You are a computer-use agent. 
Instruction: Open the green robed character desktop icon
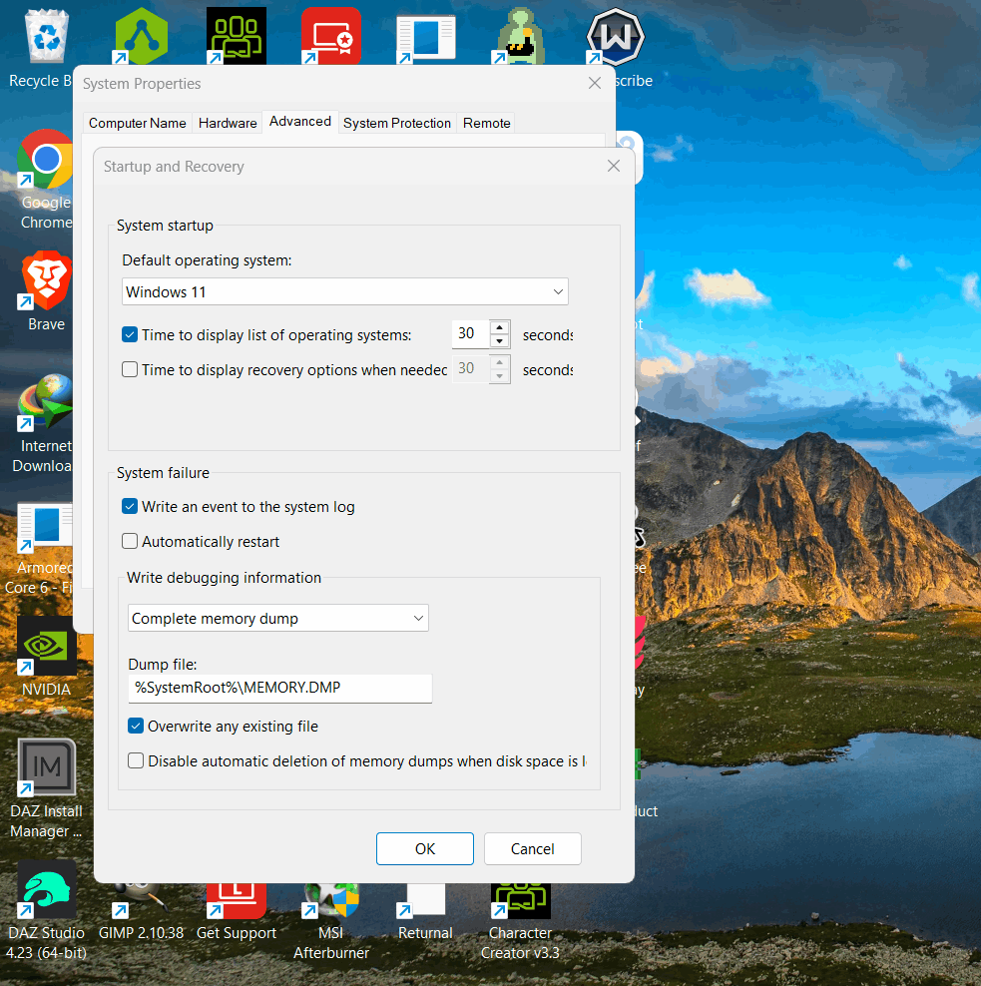coord(520,37)
